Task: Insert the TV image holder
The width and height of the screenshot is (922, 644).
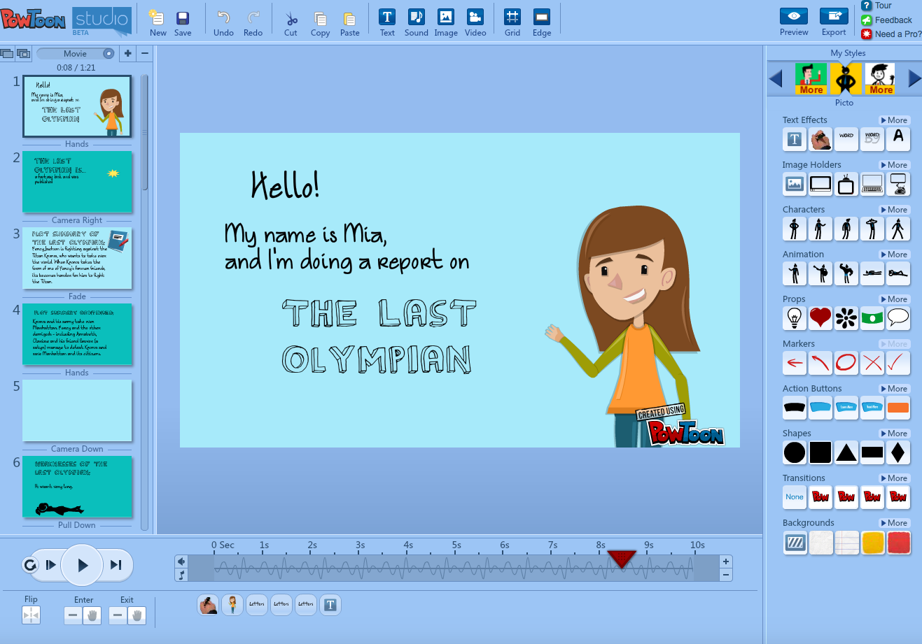Action: (x=846, y=185)
